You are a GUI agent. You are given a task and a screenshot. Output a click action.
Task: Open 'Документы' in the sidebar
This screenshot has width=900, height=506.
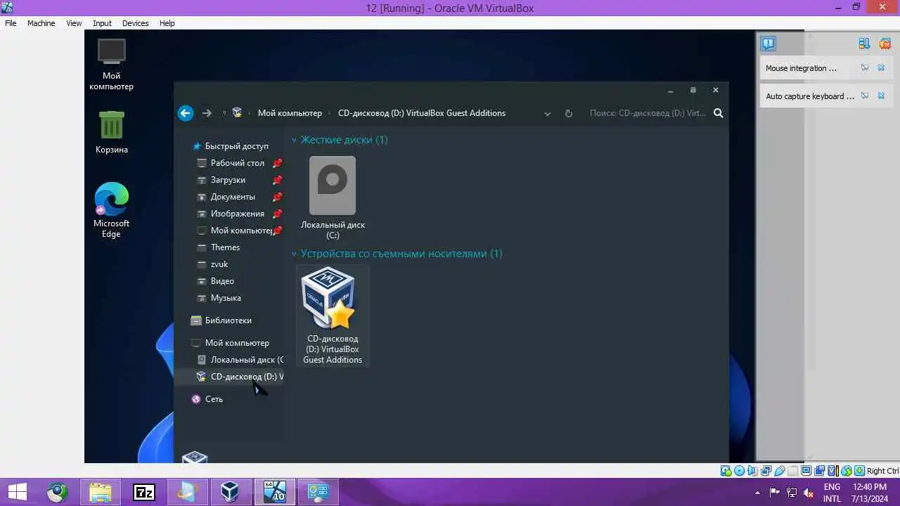pyautogui.click(x=233, y=197)
